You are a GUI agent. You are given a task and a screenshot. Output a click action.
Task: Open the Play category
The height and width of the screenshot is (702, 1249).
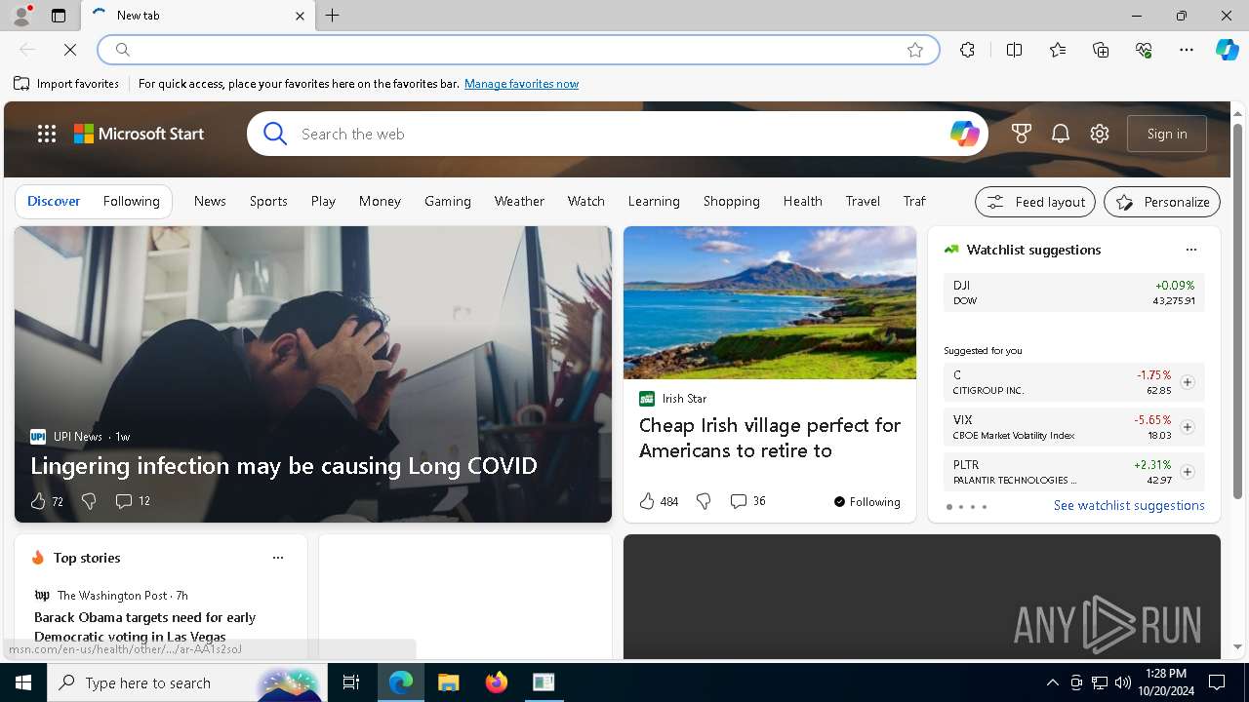[323, 201]
